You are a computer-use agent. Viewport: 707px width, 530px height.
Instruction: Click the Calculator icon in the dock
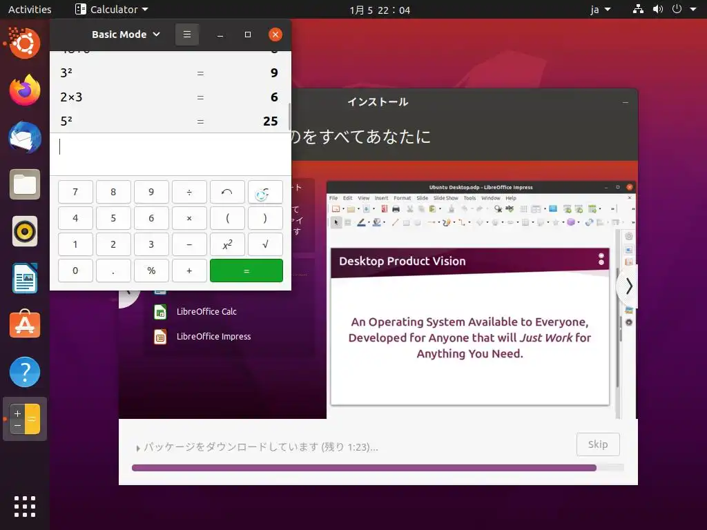pos(25,419)
